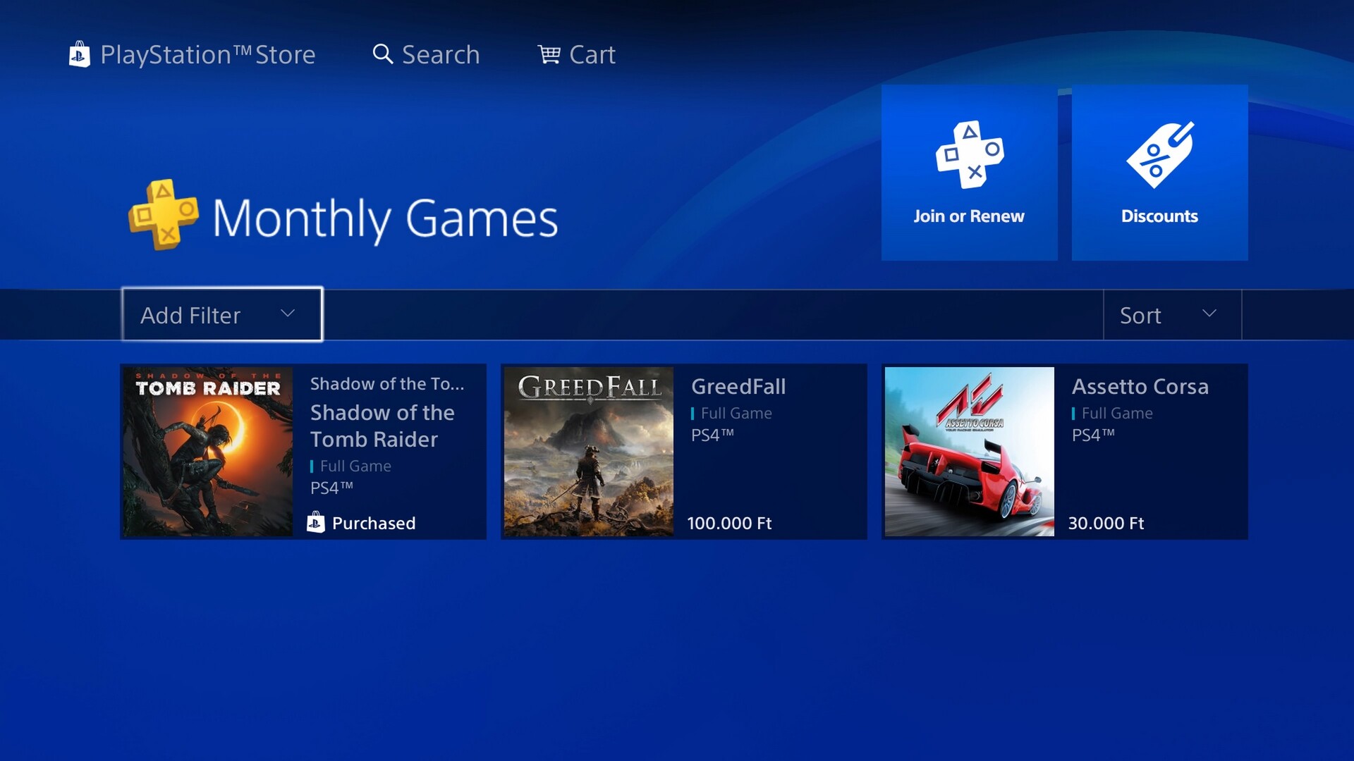Click the Search magnifying glass icon
The image size is (1354, 761).
382,54
